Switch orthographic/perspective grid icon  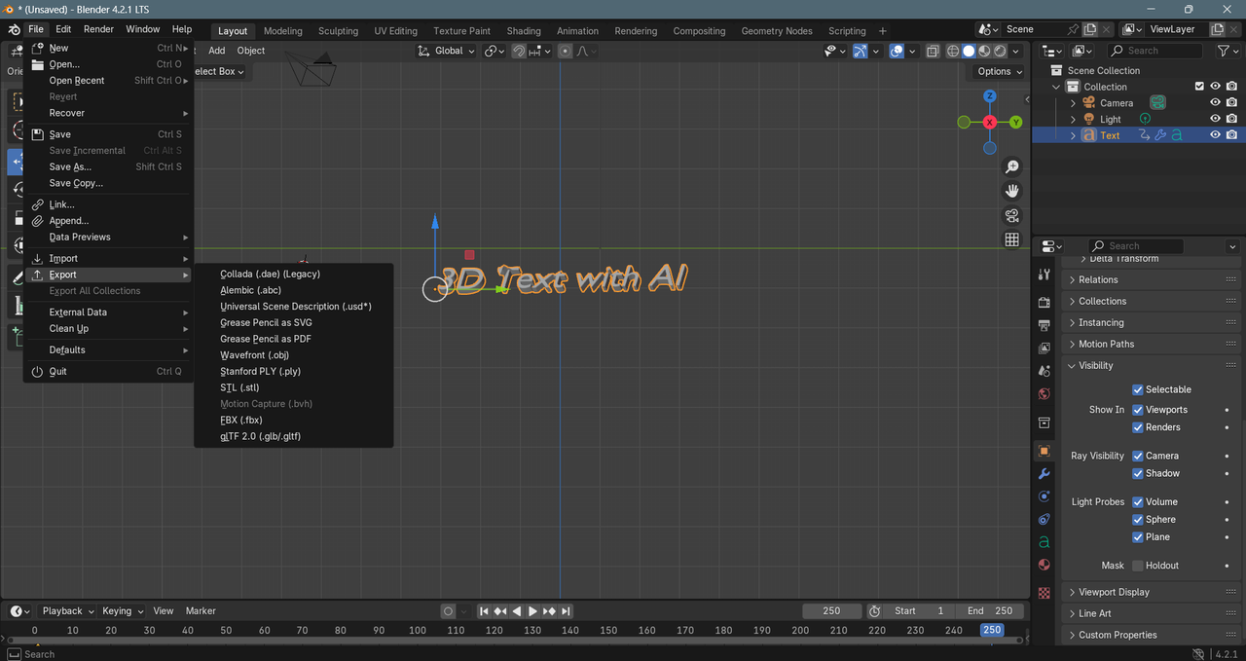pos(1012,239)
